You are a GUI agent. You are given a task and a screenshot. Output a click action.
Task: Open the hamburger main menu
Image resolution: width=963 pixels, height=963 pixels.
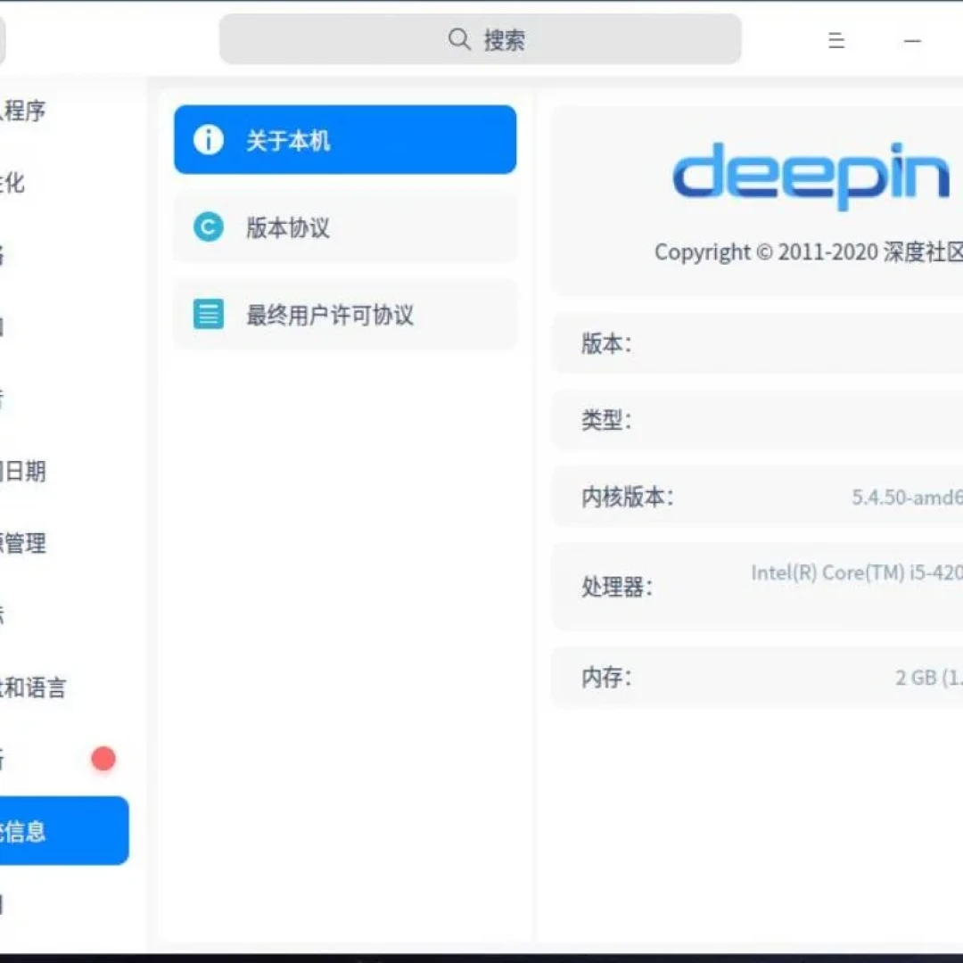(x=835, y=40)
